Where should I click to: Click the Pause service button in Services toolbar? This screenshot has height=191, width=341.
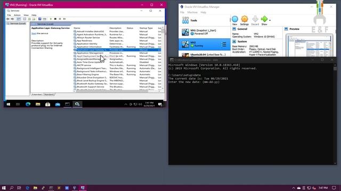click(x=60, y=19)
